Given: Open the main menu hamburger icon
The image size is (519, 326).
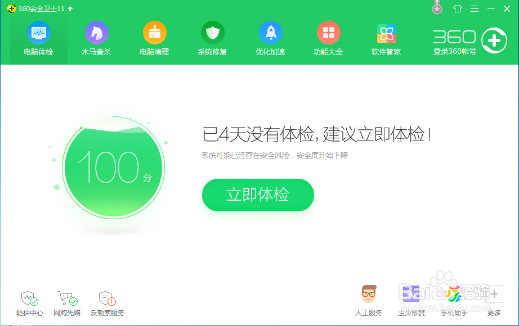Looking at the screenshot, I should [x=475, y=8].
